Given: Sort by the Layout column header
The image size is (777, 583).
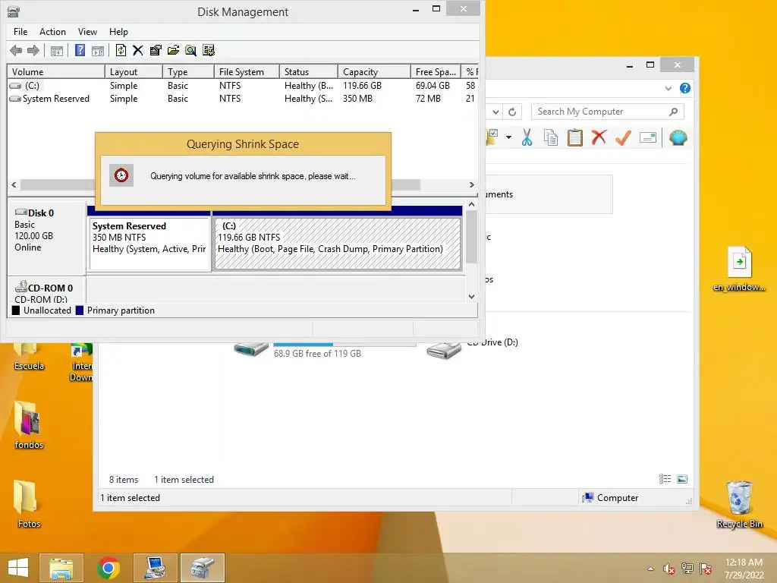Looking at the screenshot, I should [134, 72].
